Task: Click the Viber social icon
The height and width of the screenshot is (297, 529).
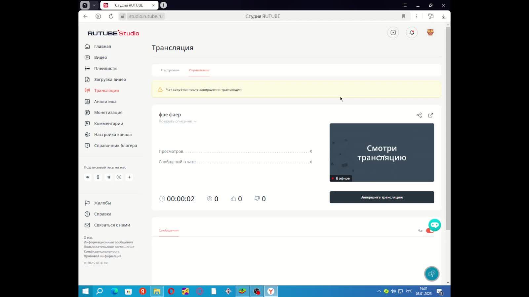Action: (x=119, y=177)
